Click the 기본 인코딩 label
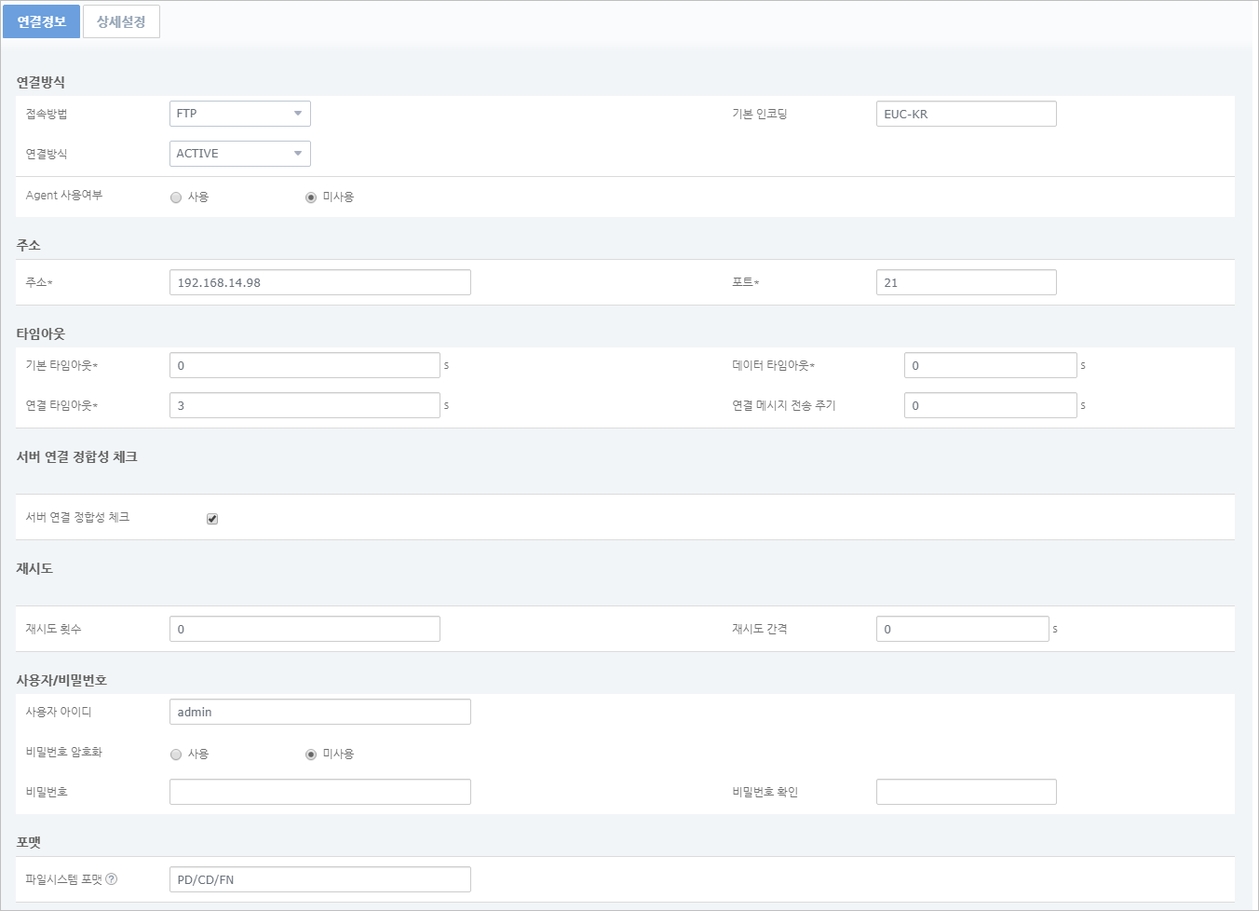This screenshot has width=1259, height=911. coord(760,114)
